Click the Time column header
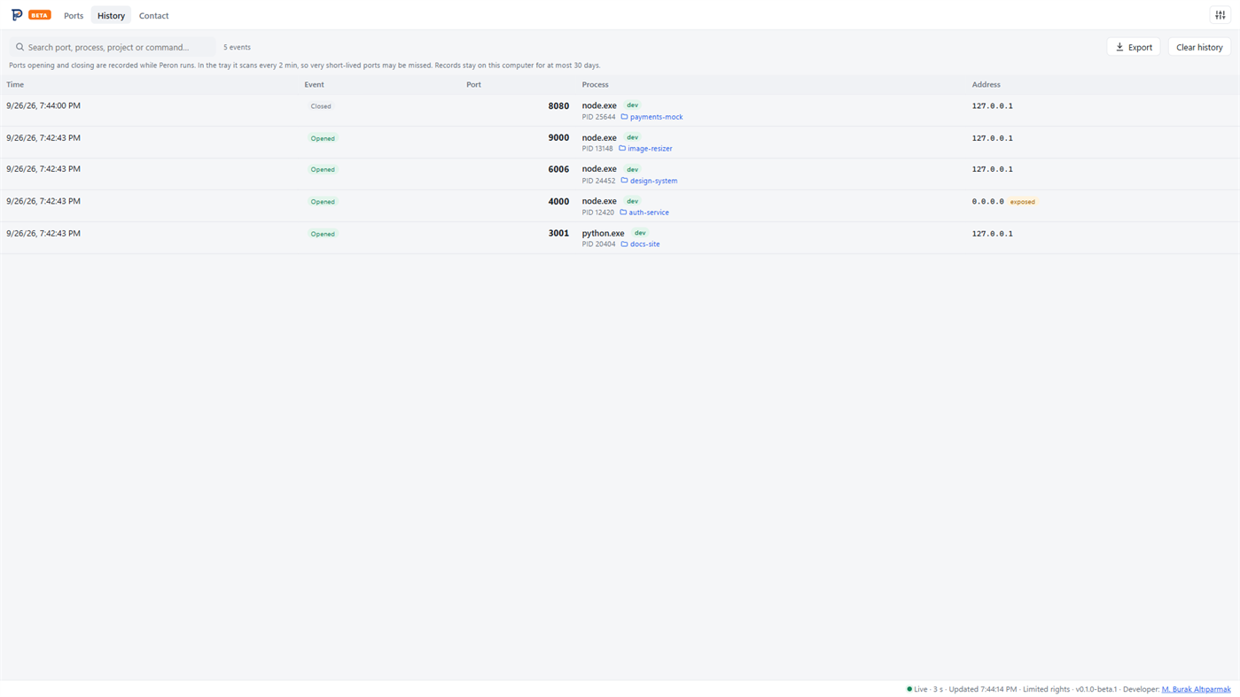The width and height of the screenshot is (1240, 697). [x=15, y=85]
